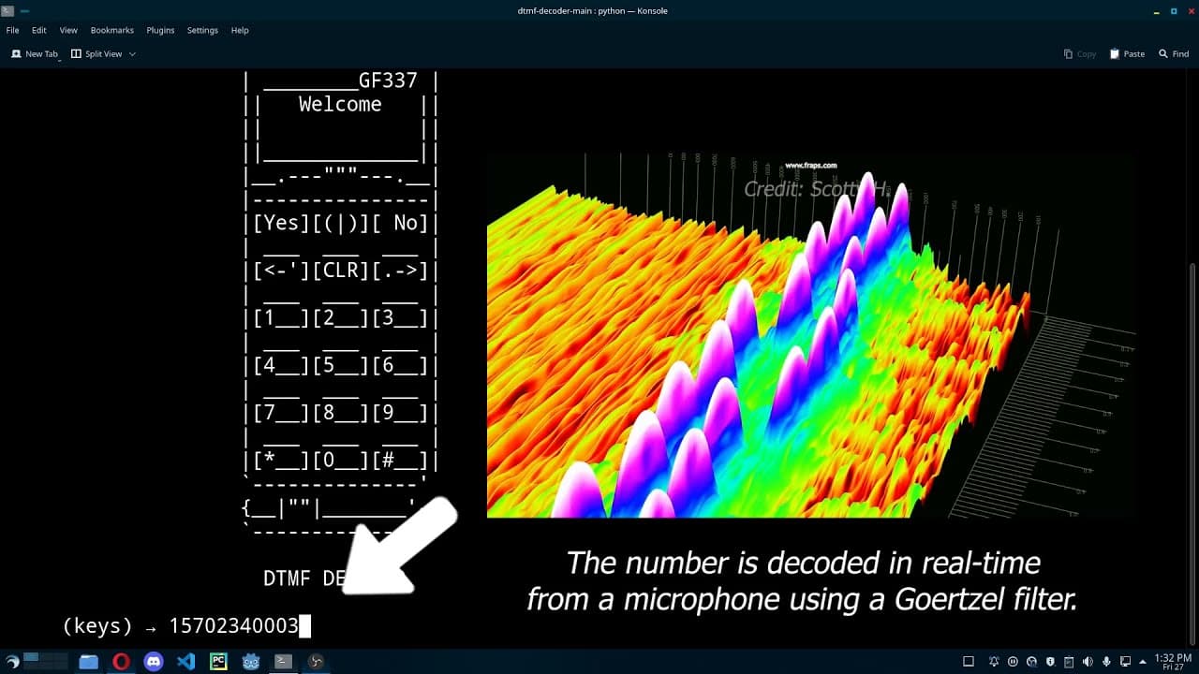Select the Konsole terminal taskbar icon
This screenshot has width=1199, height=674.
pyautogui.click(x=283, y=662)
